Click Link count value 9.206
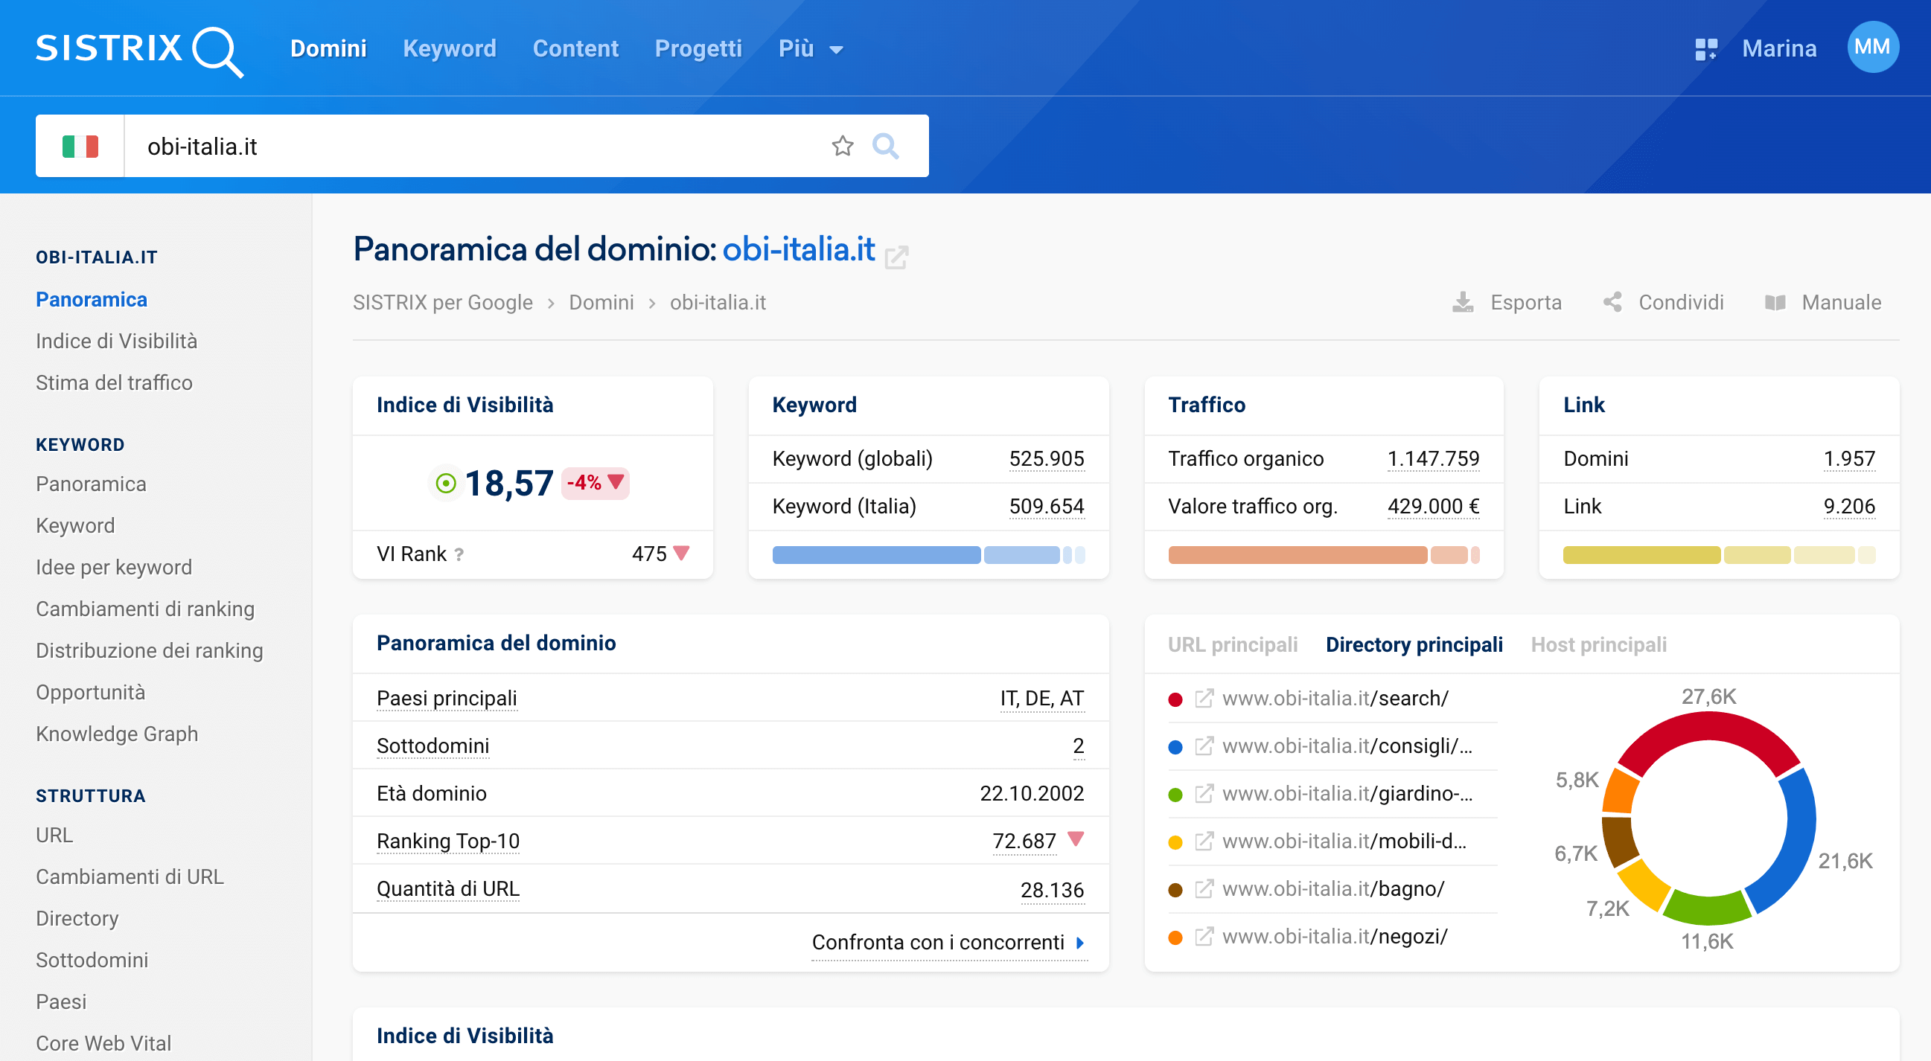The width and height of the screenshot is (1931, 1061). [x=1849, y=507]
